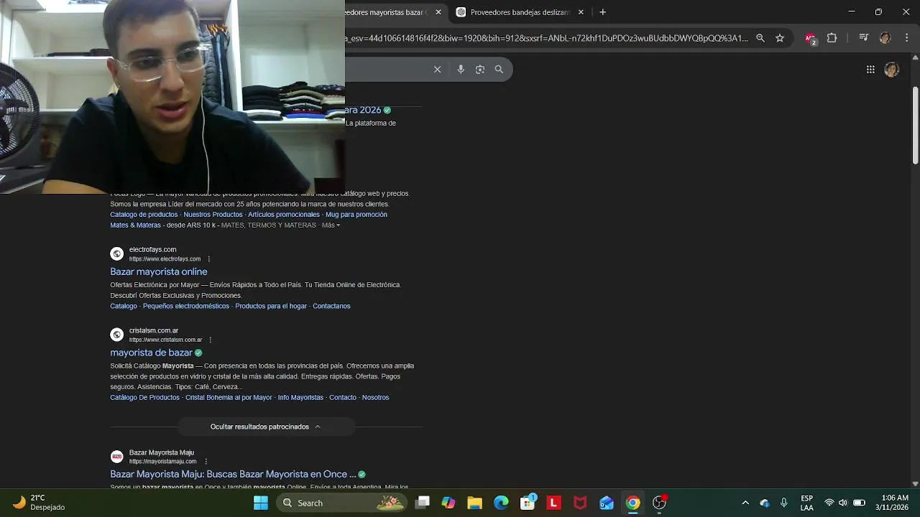The height and width of the screenshot is (517, 920).
Task: Open the 'Catálogo De Productos' sitelink of cristalsm
Action: tap(144, 398)
